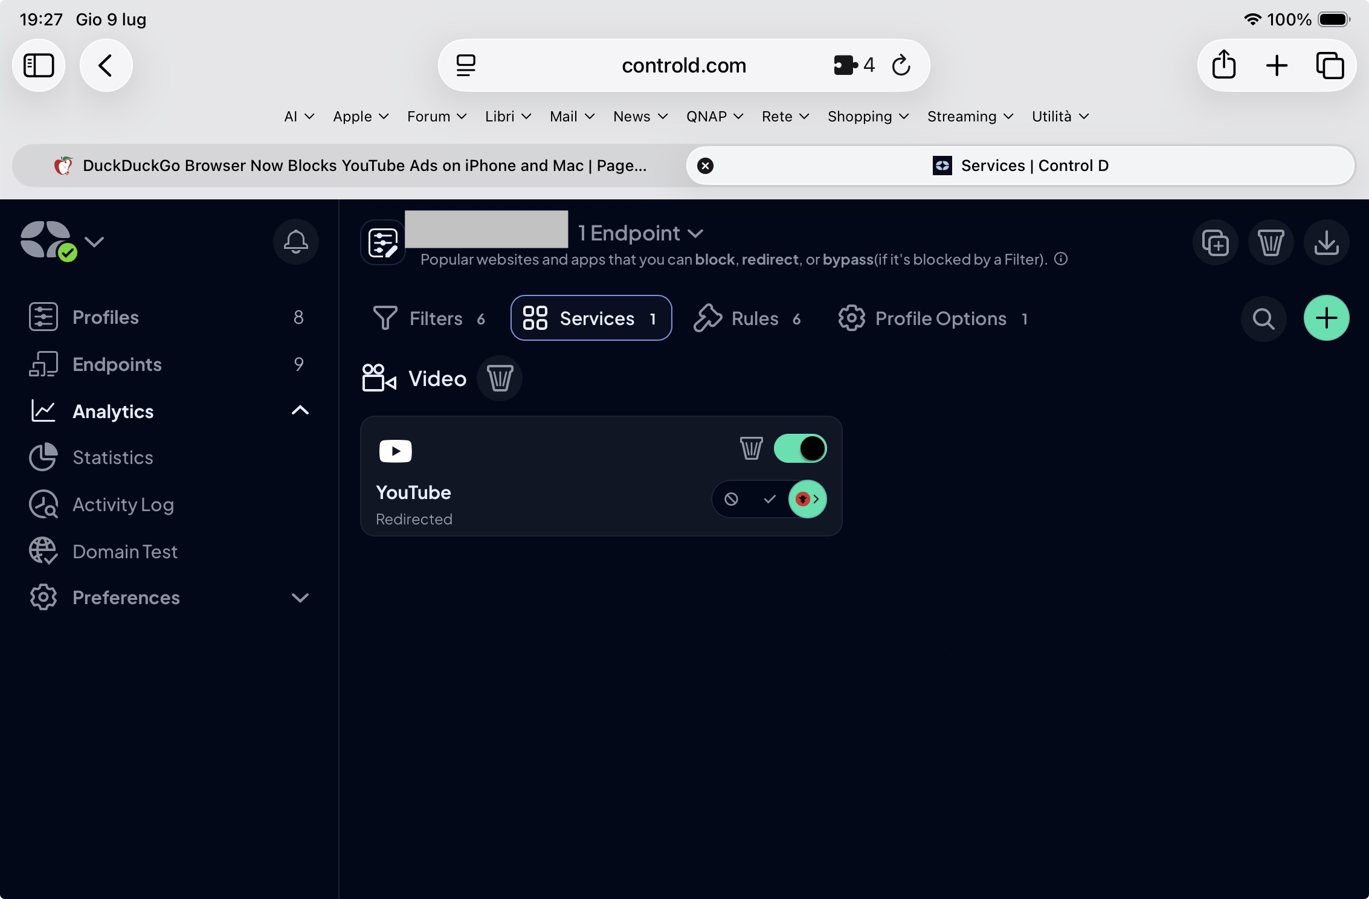Open the Forum bookmarks folder
The width and height of the screenshot is (1369, 899).
pyautogui.click(x=437, y=117)
